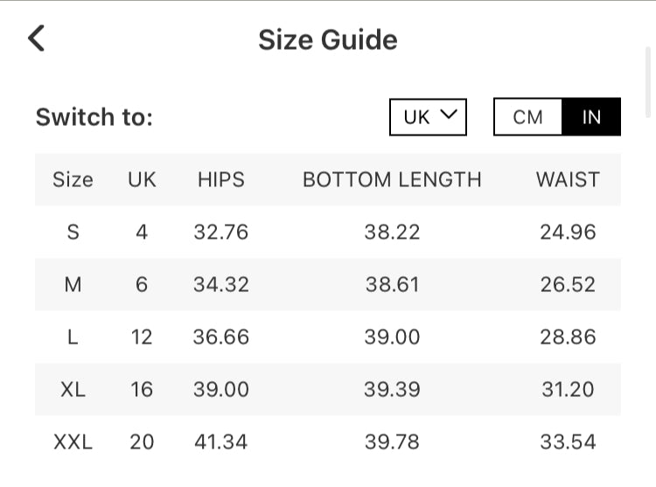The height and width of the screenshot is (487, 656).
Task: Switch measurements to CM
Action: [527, 117]
